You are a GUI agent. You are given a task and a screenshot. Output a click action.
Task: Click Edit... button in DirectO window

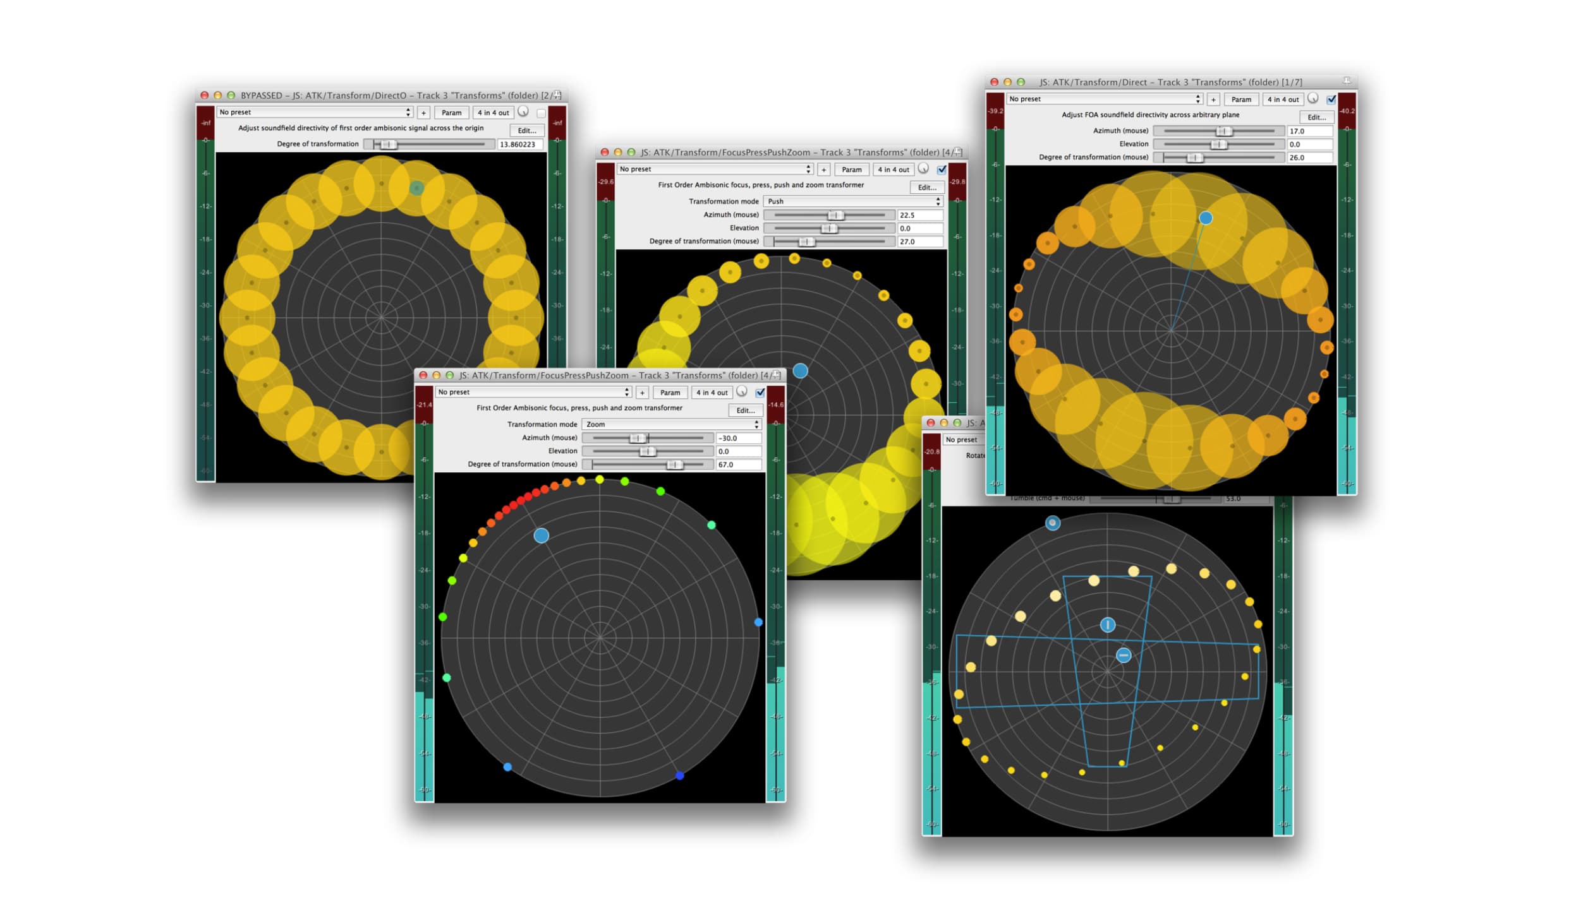click(x=527, y=131)
